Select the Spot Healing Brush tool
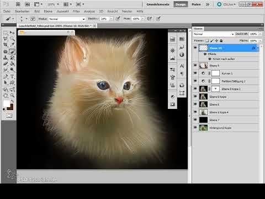 (x=6, y=51)
